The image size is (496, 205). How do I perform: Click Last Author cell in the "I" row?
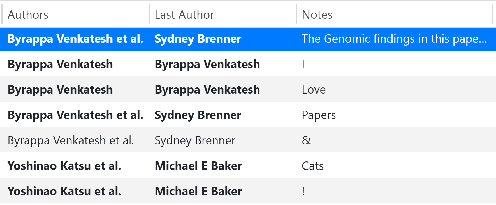207,64
